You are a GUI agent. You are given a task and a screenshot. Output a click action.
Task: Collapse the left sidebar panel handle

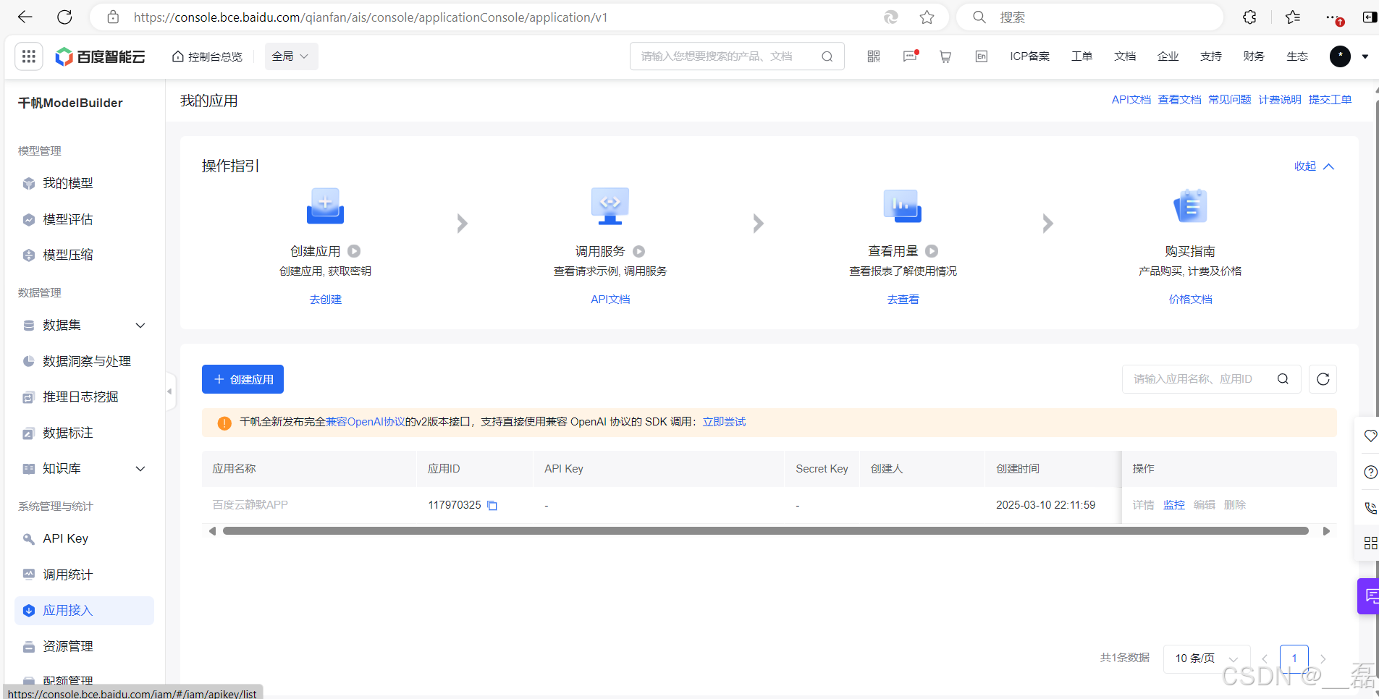pyautogui.click(x=169, y=391)
